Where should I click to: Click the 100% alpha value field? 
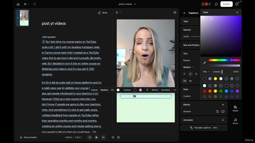236,71
